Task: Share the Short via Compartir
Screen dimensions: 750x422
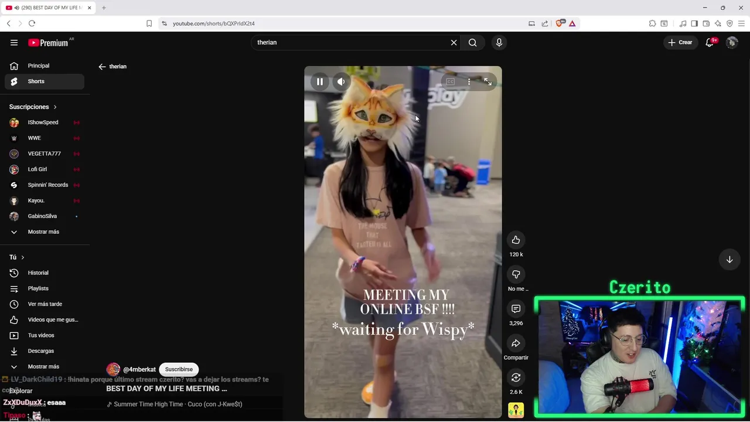Action: point(516,343)
